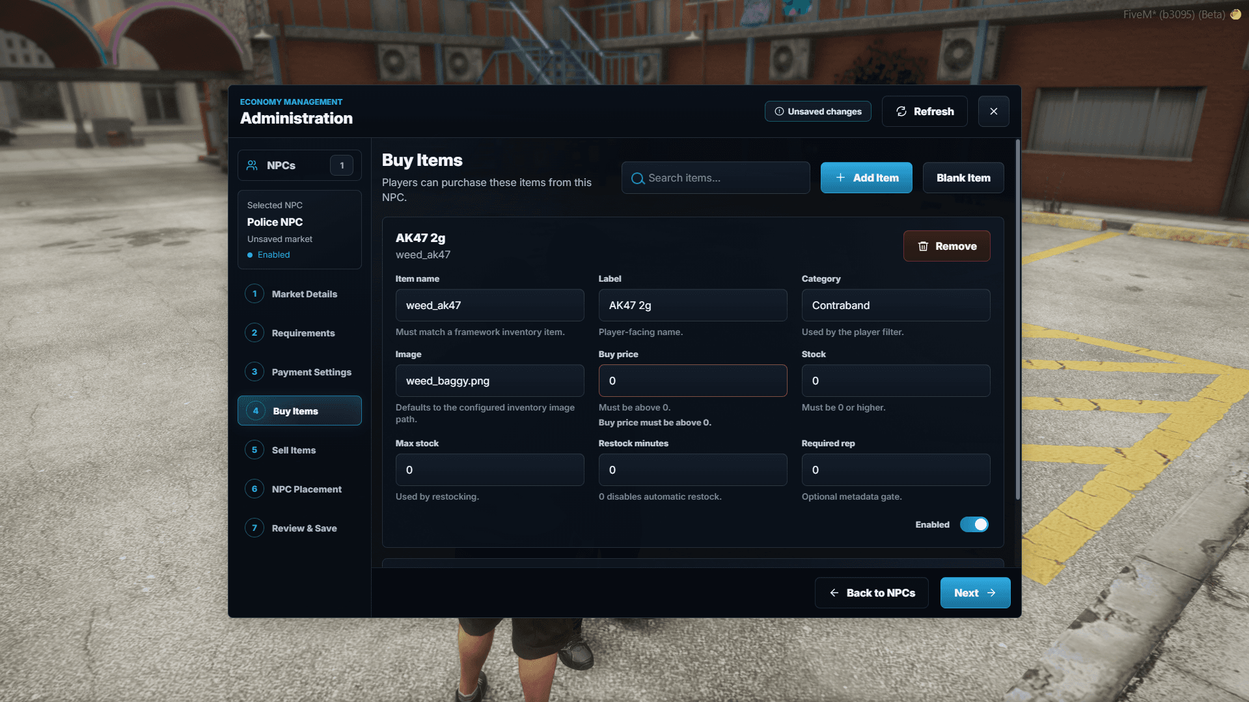Click the Refresh button

924,111
